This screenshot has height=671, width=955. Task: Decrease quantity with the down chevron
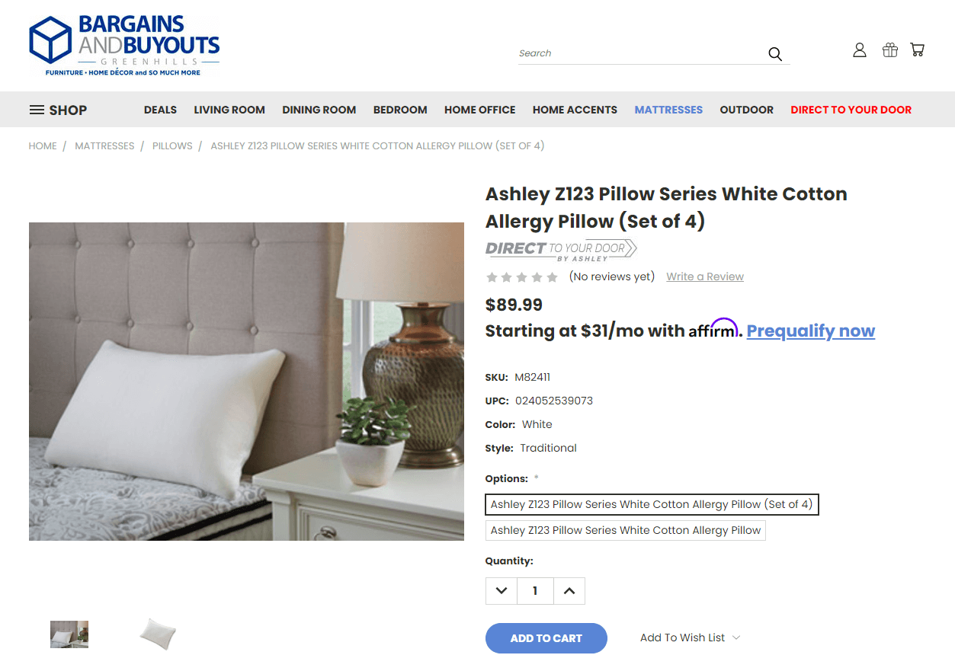click(x=502, y=590)
